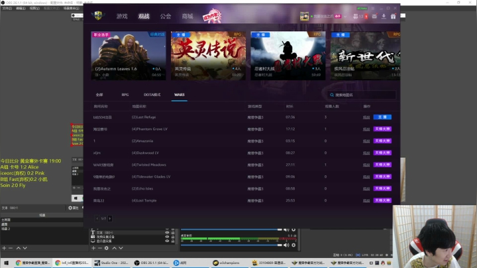Go to next page of room list
Image resolution: width=477 pixels, height=268 pixels.
pos(110,218)
